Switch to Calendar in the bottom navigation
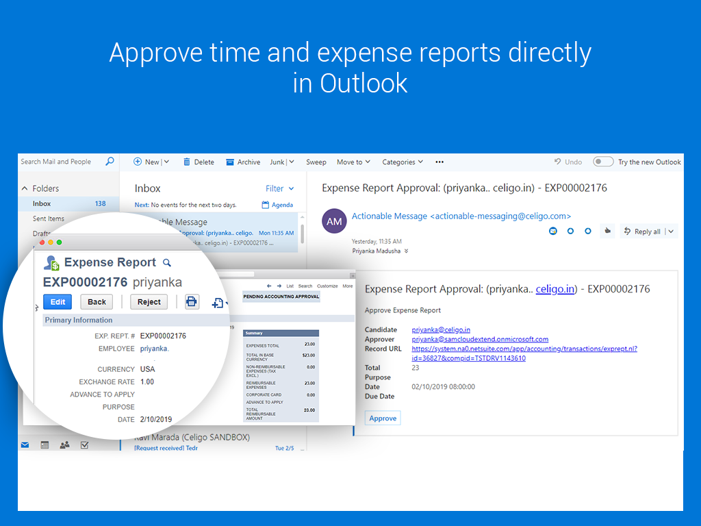Image resolution: width=701 pixels, height=526 pixels. coord(44,445)
